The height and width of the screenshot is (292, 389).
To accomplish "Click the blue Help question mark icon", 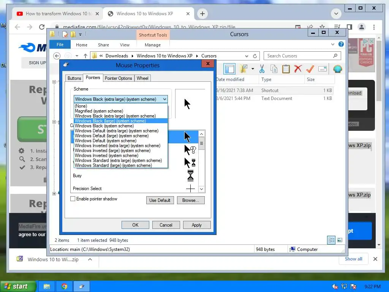I will [341, 44].
